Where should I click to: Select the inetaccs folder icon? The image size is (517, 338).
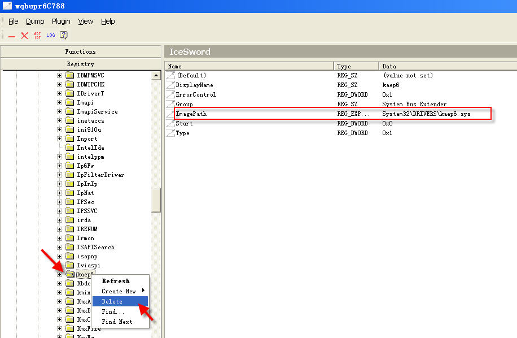[x=69, y=120]
